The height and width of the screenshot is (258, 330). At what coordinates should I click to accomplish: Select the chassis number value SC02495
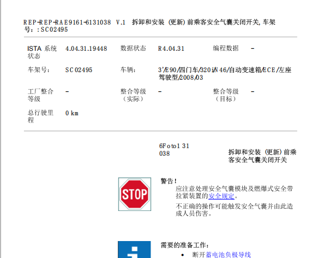[x=79, y=70]
